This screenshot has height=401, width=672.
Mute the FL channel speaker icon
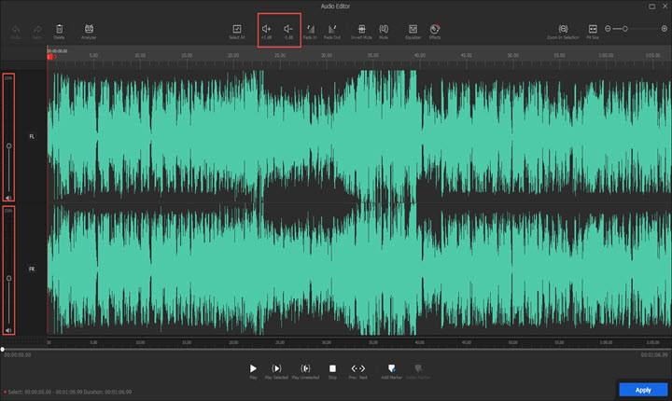click(x=9, y=198)
